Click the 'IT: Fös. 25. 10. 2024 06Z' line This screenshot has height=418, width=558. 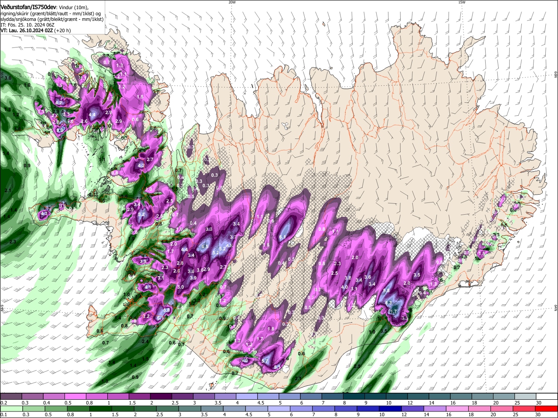(x=27, y=25)
